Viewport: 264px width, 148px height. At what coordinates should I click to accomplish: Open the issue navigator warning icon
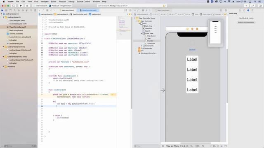click(x=19, y=10)
